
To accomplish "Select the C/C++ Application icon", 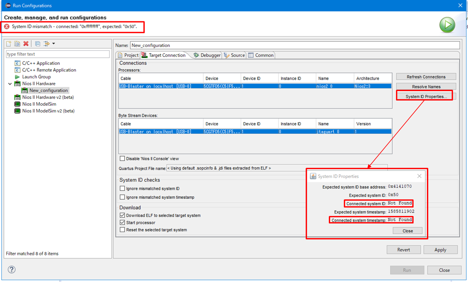I will (17, 63).
